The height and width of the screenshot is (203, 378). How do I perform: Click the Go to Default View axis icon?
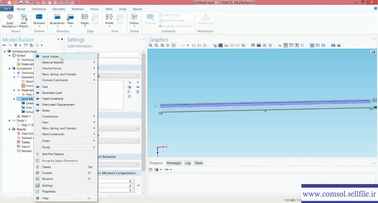[183, 45]
